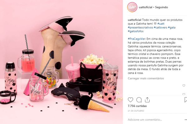Open the #uatt hashtag link
The height and width of the screenshot is (124, 187).
(x=161, y=24)
